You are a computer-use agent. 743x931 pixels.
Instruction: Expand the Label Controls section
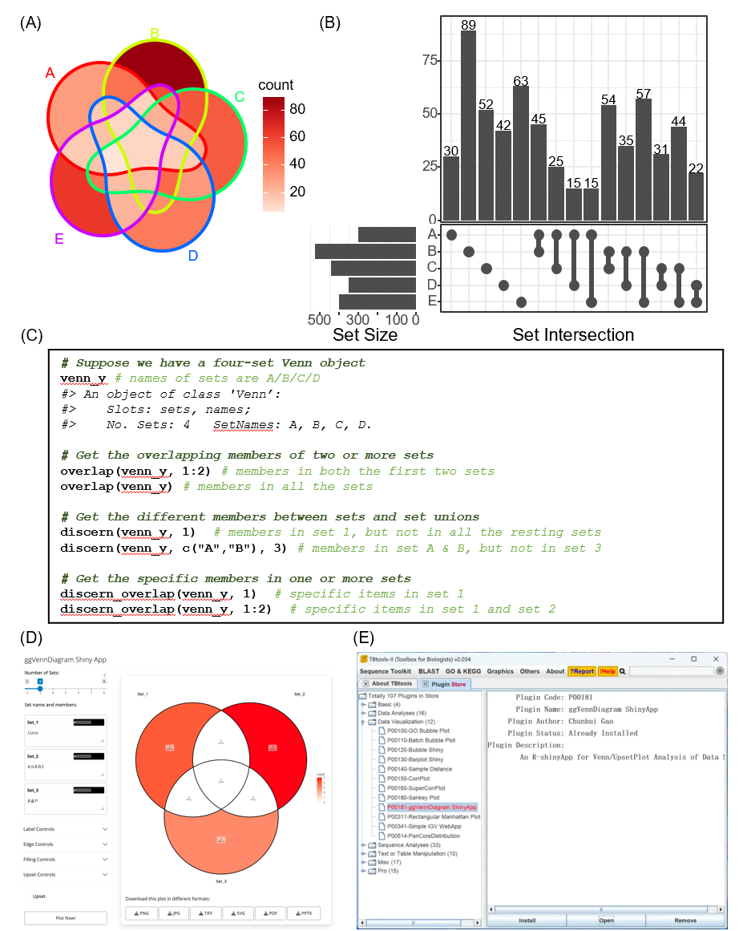[x=65, y=829]
